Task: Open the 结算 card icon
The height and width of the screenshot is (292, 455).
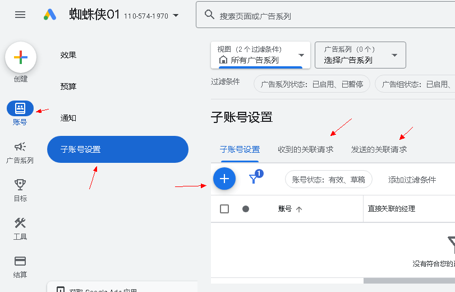Action: click(x=20, y=261)
